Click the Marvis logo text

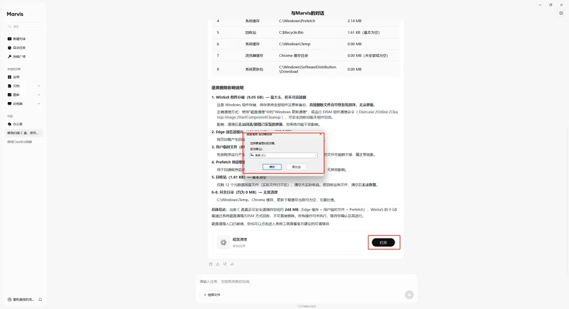click(15, 14)
